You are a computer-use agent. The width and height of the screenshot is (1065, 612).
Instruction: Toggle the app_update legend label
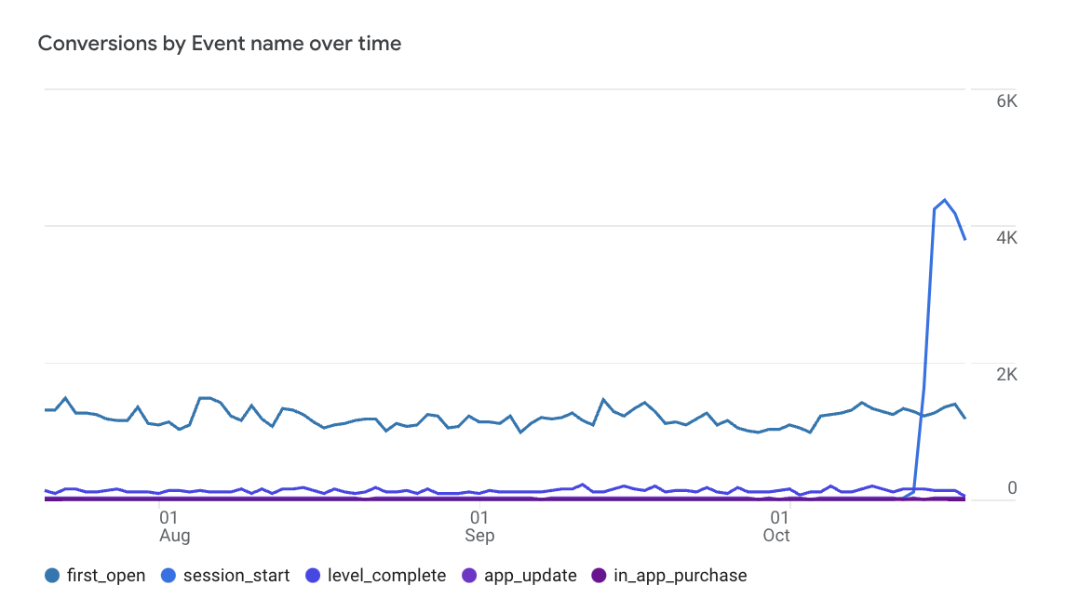click(x=531, y=576)
